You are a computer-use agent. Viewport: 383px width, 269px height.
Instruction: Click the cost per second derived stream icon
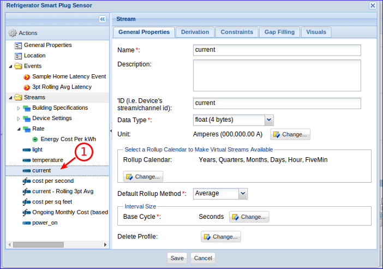coord(27,181)
